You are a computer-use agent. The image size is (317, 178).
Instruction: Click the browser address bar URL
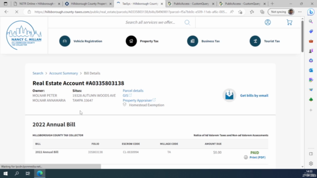click(131, 12)
